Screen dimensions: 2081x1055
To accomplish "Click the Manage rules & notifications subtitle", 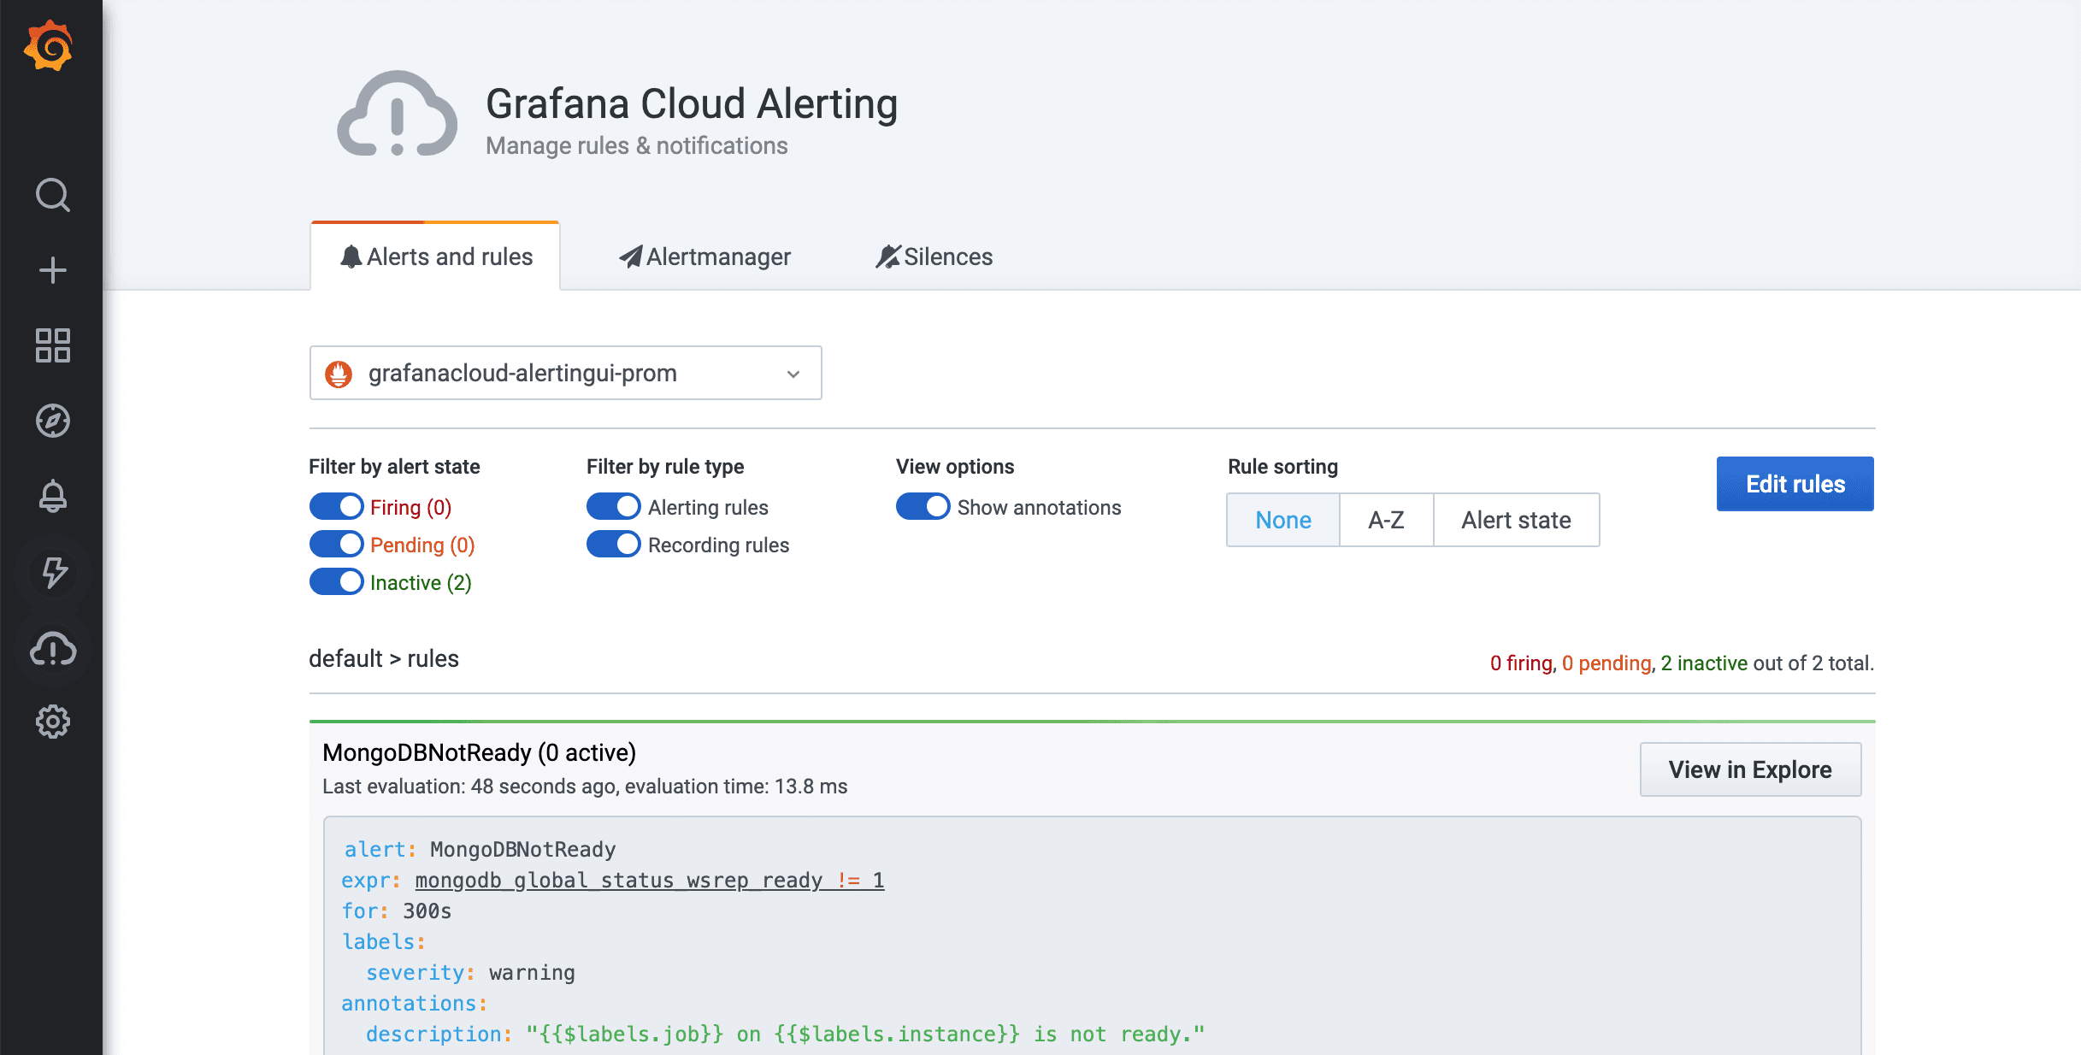I will click(637, 146).
